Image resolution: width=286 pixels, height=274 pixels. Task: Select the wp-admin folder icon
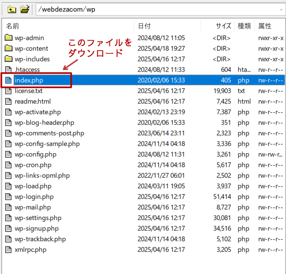click(8, 37)
